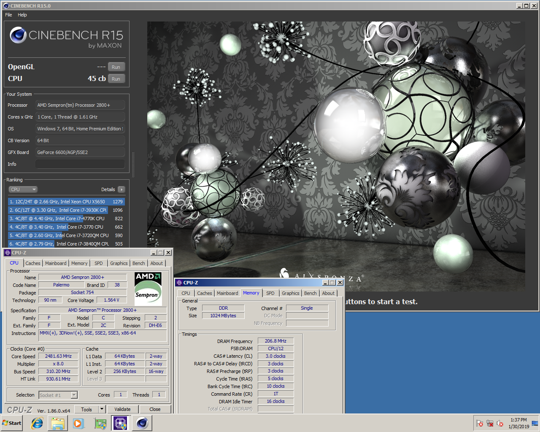Select ranking row Core i7-3840QM
Image resolution: width=540 pixels, height=432 pixels.
click(x=66, y=244)
